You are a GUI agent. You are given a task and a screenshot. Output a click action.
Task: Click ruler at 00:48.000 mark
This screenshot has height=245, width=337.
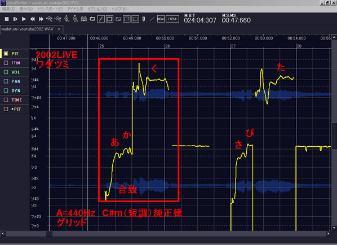click(x=99, y=38)
